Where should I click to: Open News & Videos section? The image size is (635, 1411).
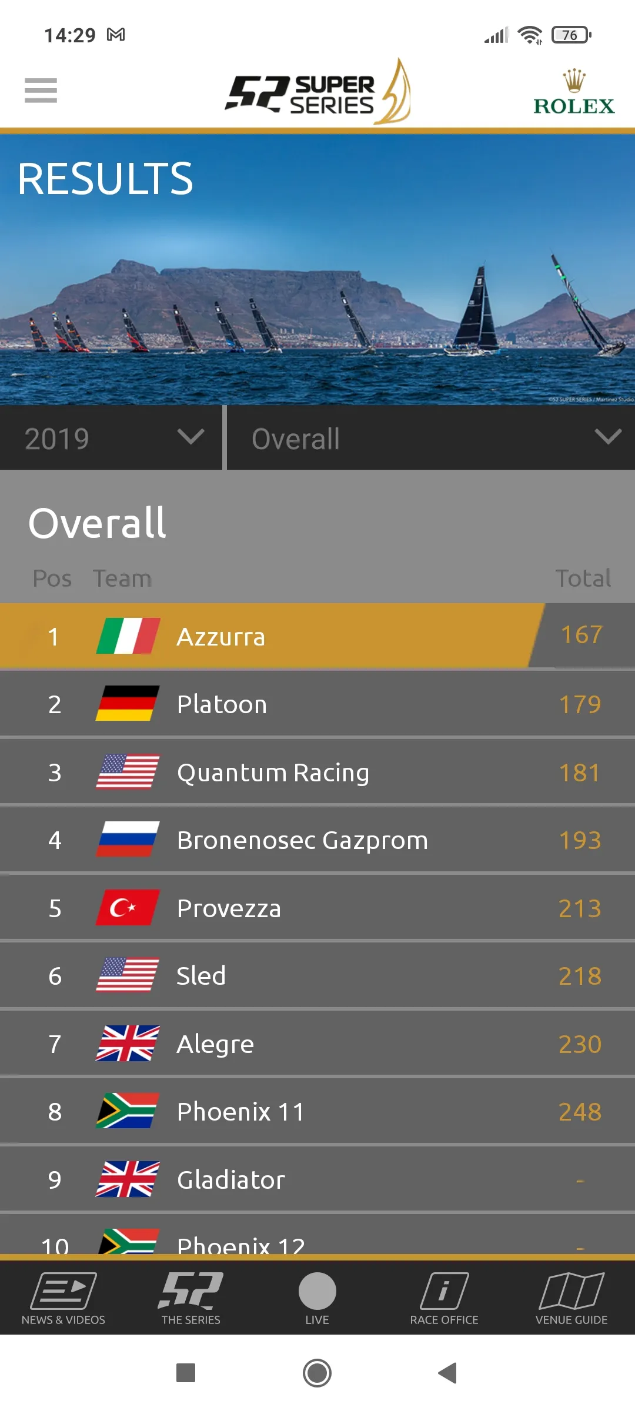click(x=63, y=1299)
